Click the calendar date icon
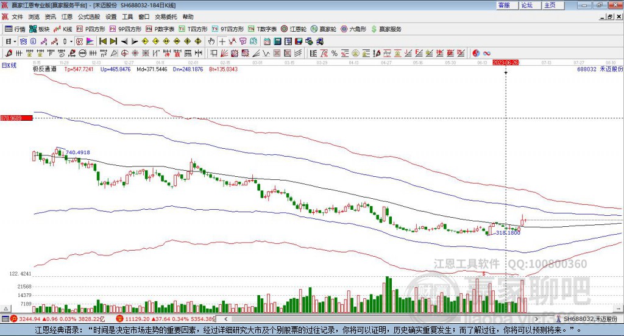 click(x=267, y=41)
